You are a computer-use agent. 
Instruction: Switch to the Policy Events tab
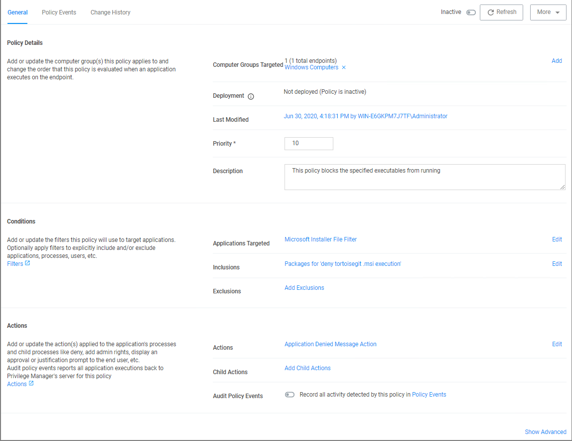[x=59, y=12]
